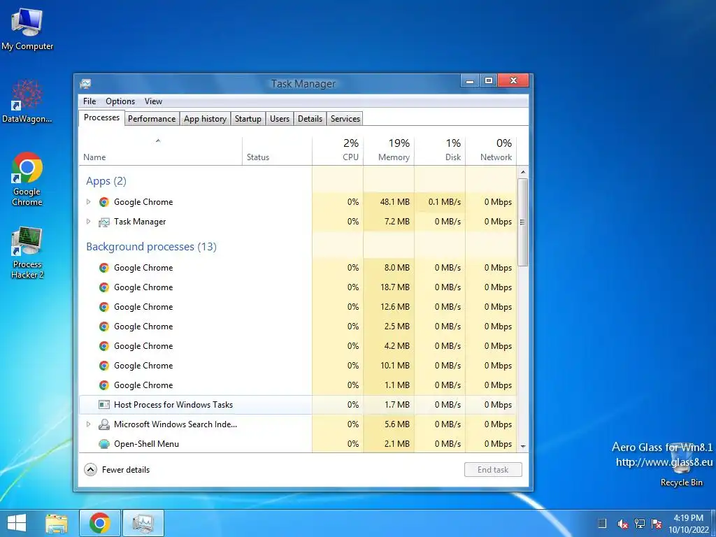Sort processes by Memory column
Image resolution: width=716 pixels, height=537 pixels.
coord(389,151)
